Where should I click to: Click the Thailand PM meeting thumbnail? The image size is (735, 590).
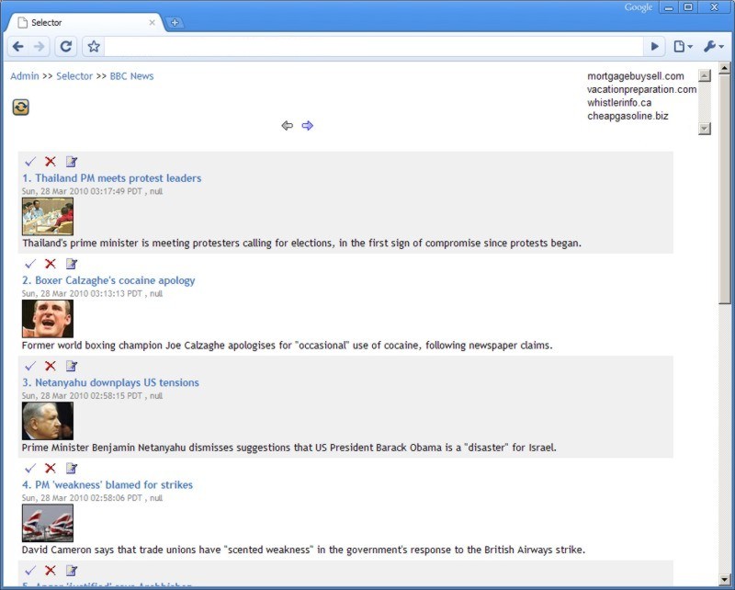48,217
